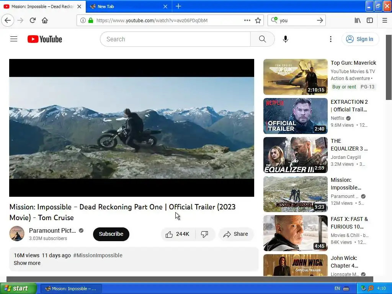The height and width of the screenshot is (294, 392).
Task: Open Paramount Pictures channel avatar
Action: (17, 234)
